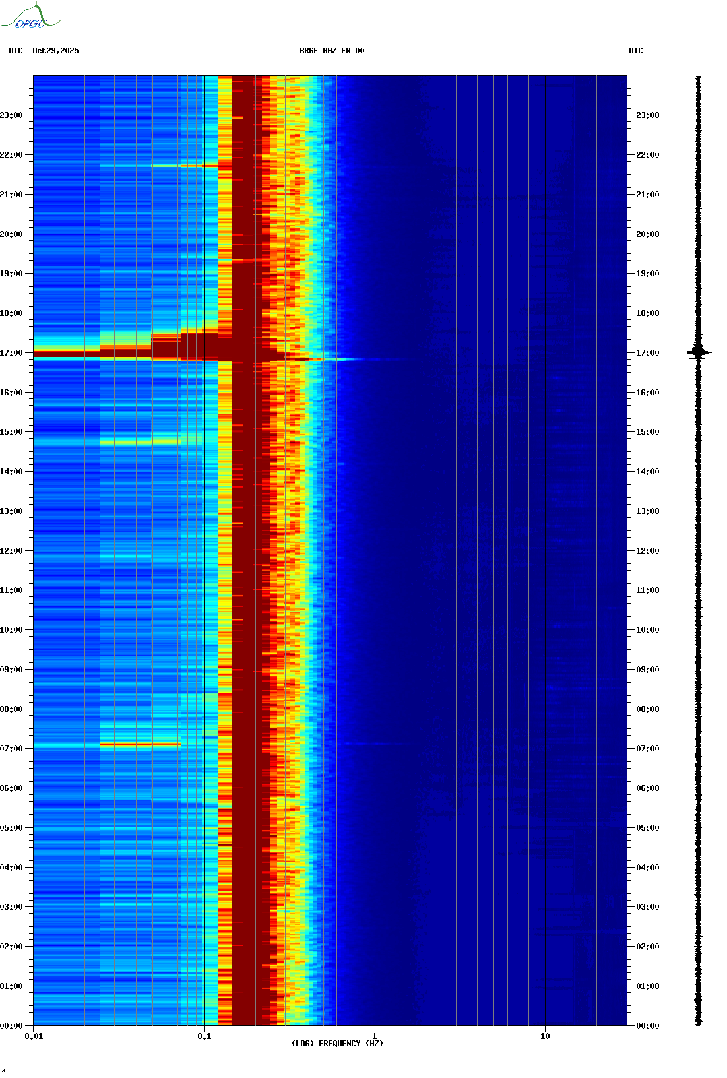Click the OGS logo in top-left corner
The height and width of the screenshot is (1078, 727).
(x=30, y=18)
